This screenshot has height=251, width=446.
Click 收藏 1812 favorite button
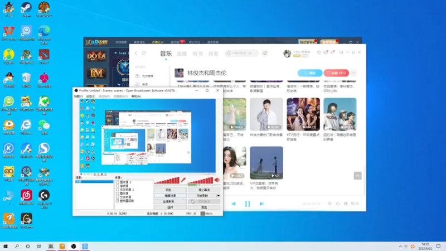(x=336, y=73)
